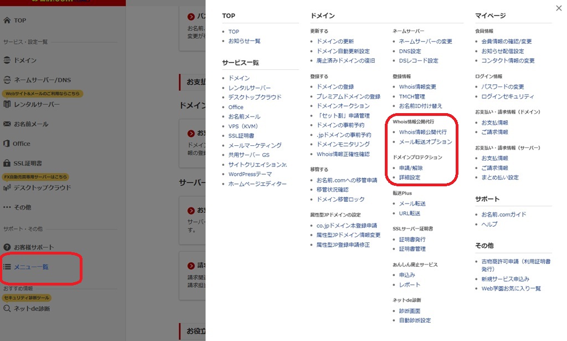Open 自動診断設定 link

415,320
